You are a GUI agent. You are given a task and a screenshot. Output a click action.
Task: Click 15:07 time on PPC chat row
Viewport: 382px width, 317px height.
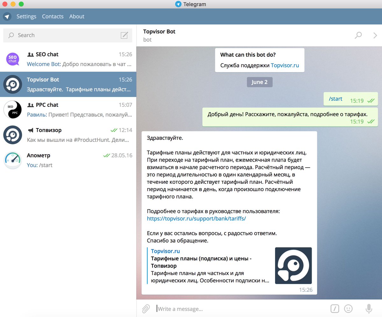point(125,105)
